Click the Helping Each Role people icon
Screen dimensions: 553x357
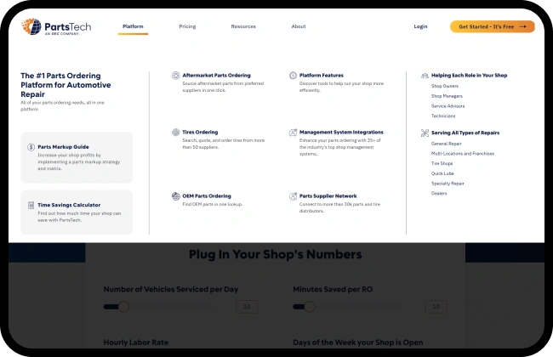coord(425,76)
